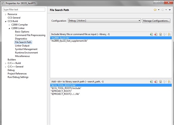Image resolution: width=174 pixels, height=125 pixels.
Task: Open Project References page
Action: coord(17,74)
